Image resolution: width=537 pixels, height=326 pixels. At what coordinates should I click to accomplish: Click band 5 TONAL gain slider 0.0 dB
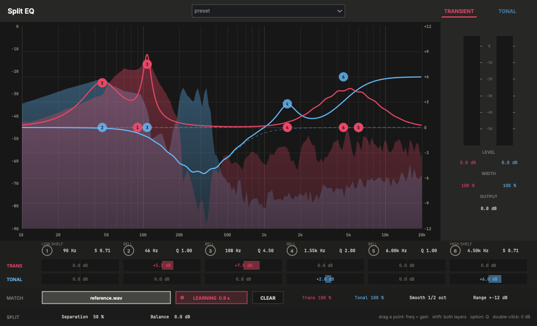point(407,279)
